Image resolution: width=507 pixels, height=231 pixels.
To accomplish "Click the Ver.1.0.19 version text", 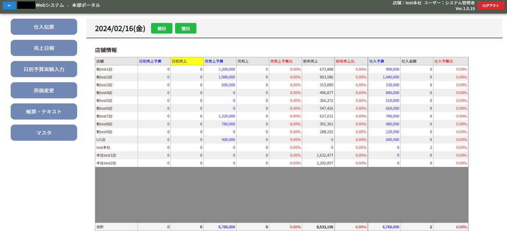I will (465, 8).
